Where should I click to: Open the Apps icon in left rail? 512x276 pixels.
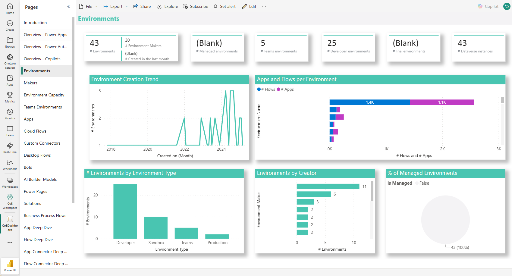pyautogui.click(x=10, y=78)
